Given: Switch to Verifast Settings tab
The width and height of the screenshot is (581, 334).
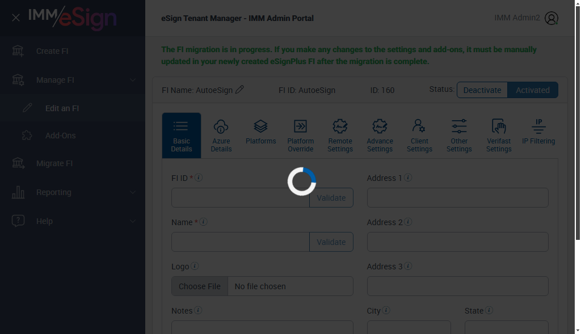Looking at the screenshot, I should [x=499, y=136].
